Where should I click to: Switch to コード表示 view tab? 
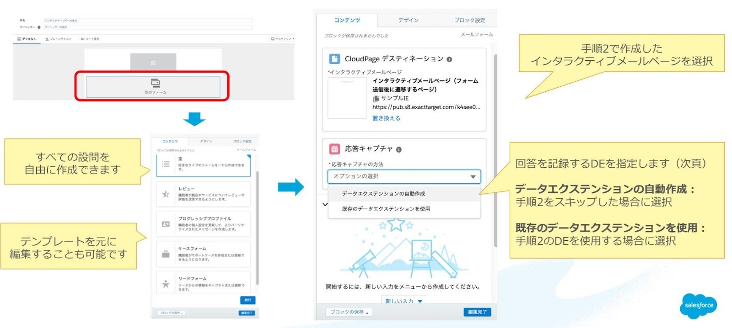click(90, 39)
